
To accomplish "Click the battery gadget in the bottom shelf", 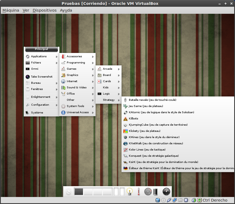I will (x=155, y=191).
